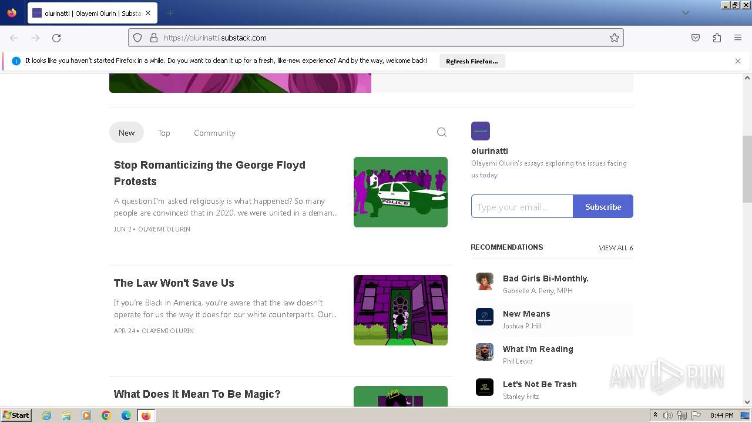The width and height of the screenshot is (752, 423).
Task: Click the vertical page scrollbar thumb
Action: click(747, 169)
